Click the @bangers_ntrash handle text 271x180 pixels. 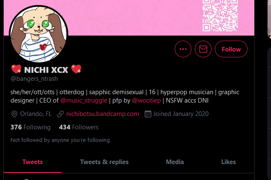[x=34, y=79]
